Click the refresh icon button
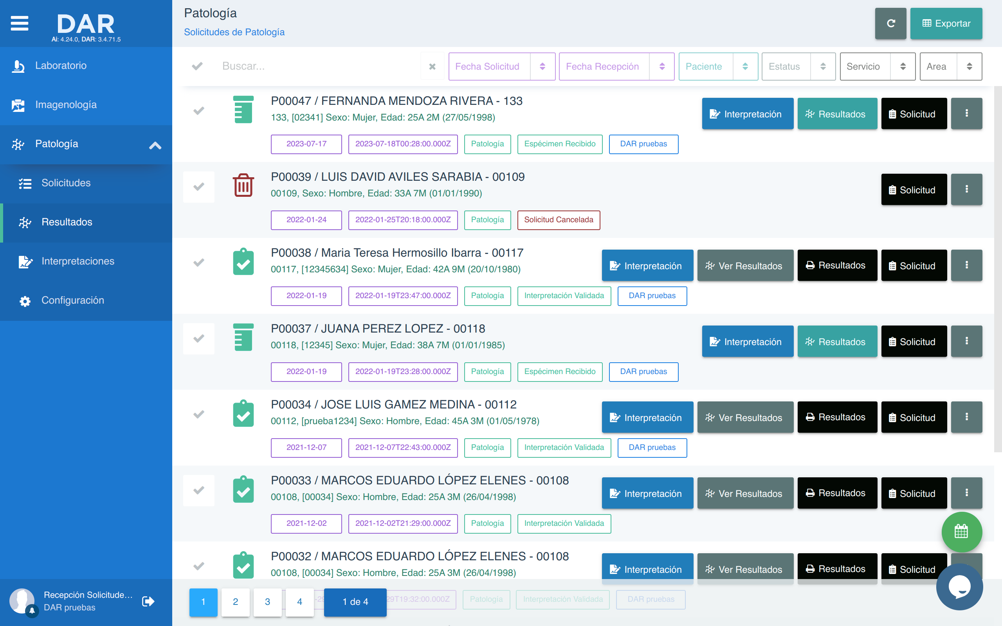The width and height of the screenshot is (1002, 626). coord(890,23)
